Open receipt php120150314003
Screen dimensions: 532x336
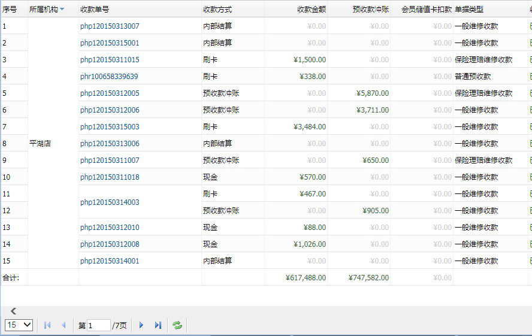[x=110, y=202]
